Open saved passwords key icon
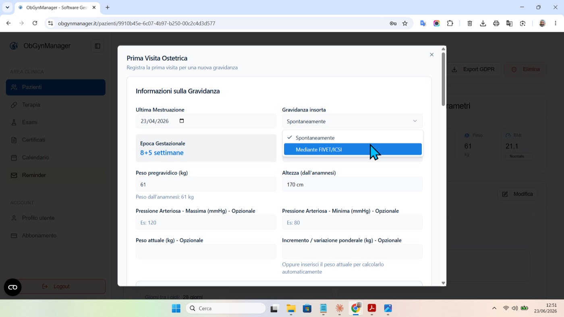Screen dimensions: 564x317 393,23
